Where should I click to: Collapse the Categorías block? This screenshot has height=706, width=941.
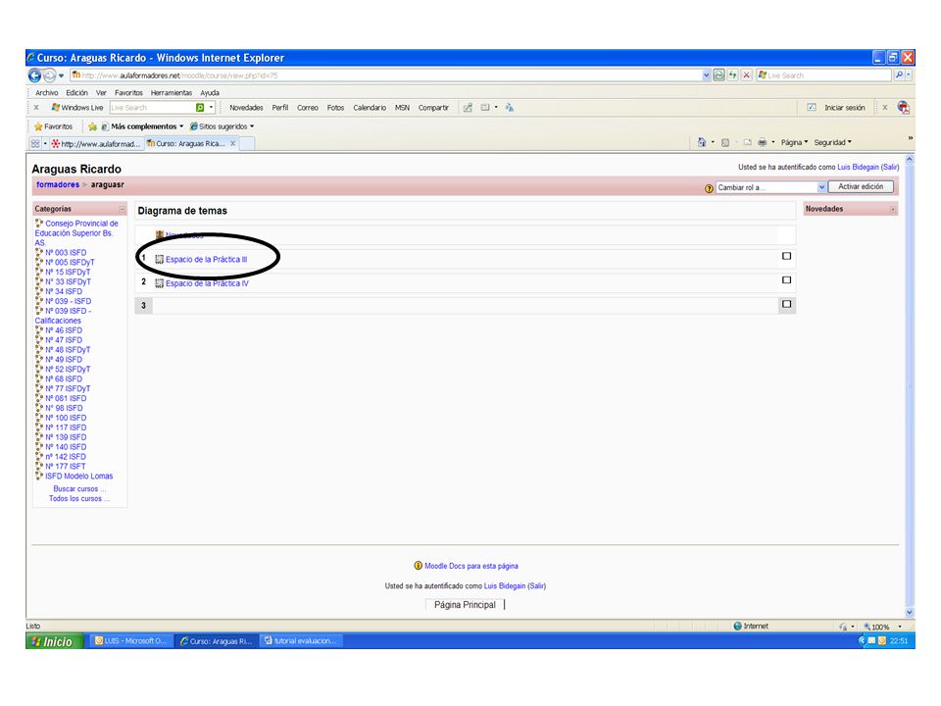point(122,209)
